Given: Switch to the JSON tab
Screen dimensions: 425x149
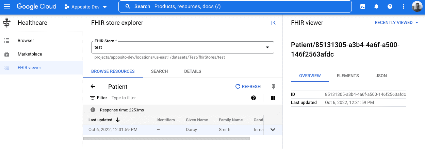Looking at the screenshot, I should click(x=381, y=76).
